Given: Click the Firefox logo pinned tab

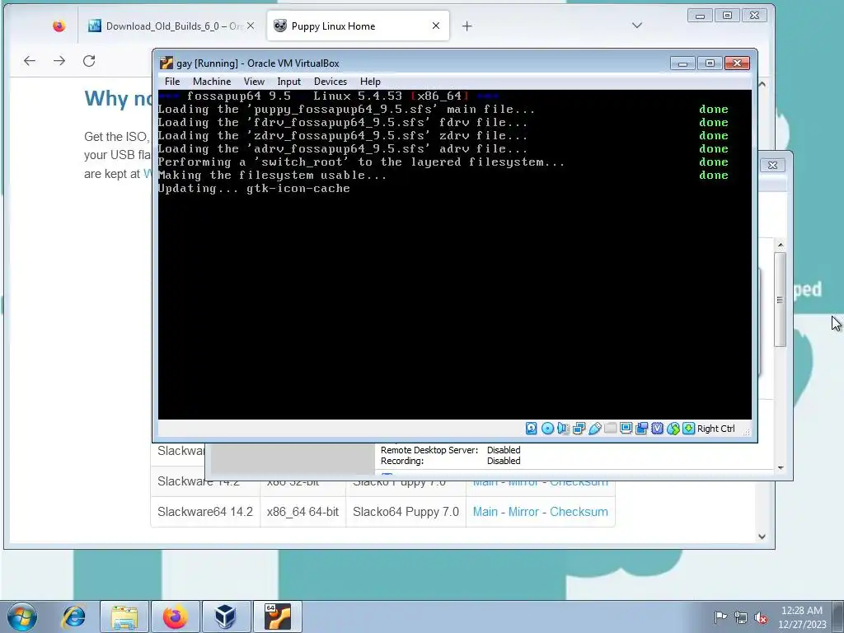Looking at the screenshot, I should point(59,26).
